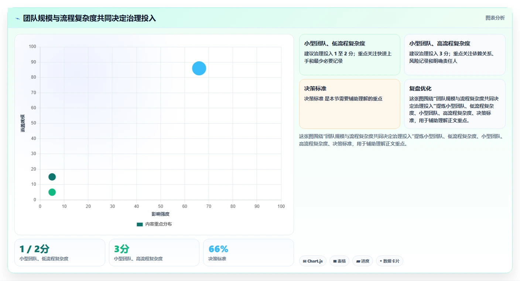Click the 数据卡片 tag chip

(x=390, y=261)
